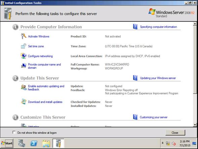Show hidden tray icons arrow
Screen dimensions: 198x149
(x=163, y=143)
